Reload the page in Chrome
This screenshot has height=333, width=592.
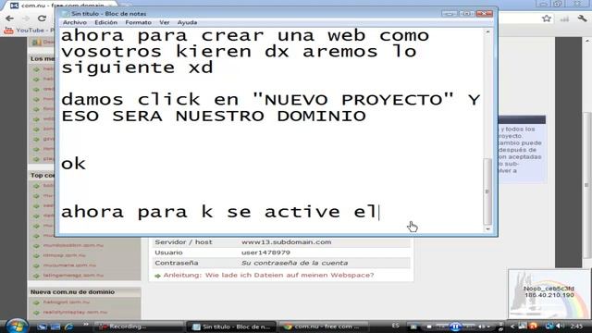click(x=42, y=18)
